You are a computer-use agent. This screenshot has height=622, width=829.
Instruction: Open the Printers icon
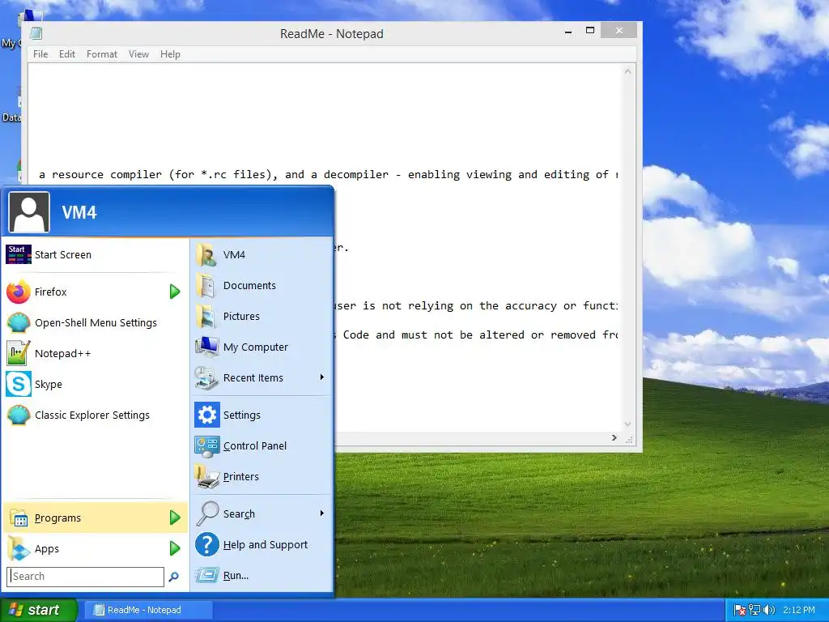tap(206, 476)
